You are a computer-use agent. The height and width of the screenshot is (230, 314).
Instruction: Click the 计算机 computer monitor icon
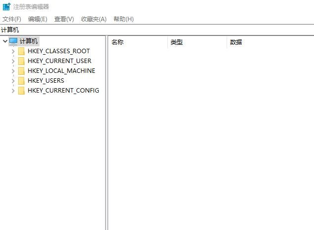click(13, 41)
